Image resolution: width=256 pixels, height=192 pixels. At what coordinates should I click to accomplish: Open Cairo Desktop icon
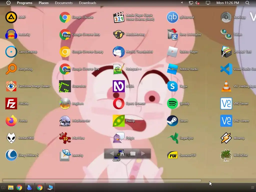(x=11, y=52)
